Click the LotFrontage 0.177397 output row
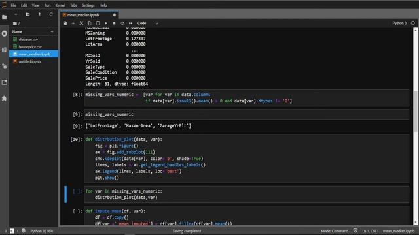Viewport: 419px width, 235px height. pyautogui.click(x=115, y=39)
